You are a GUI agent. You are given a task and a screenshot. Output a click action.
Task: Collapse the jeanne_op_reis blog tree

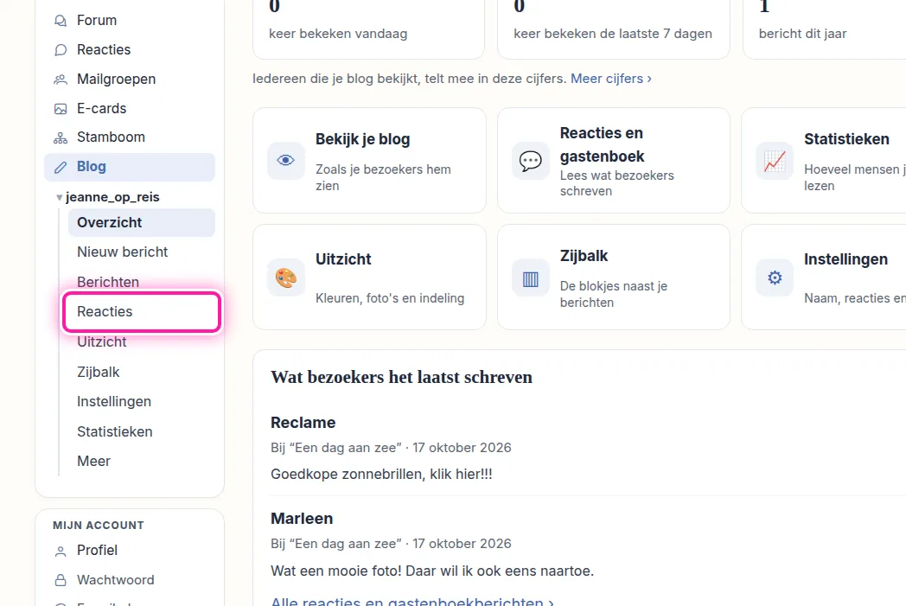point(59,198)
